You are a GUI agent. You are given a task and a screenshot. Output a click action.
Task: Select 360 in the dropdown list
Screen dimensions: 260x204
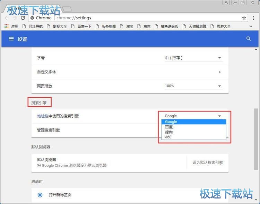(194, 137)
